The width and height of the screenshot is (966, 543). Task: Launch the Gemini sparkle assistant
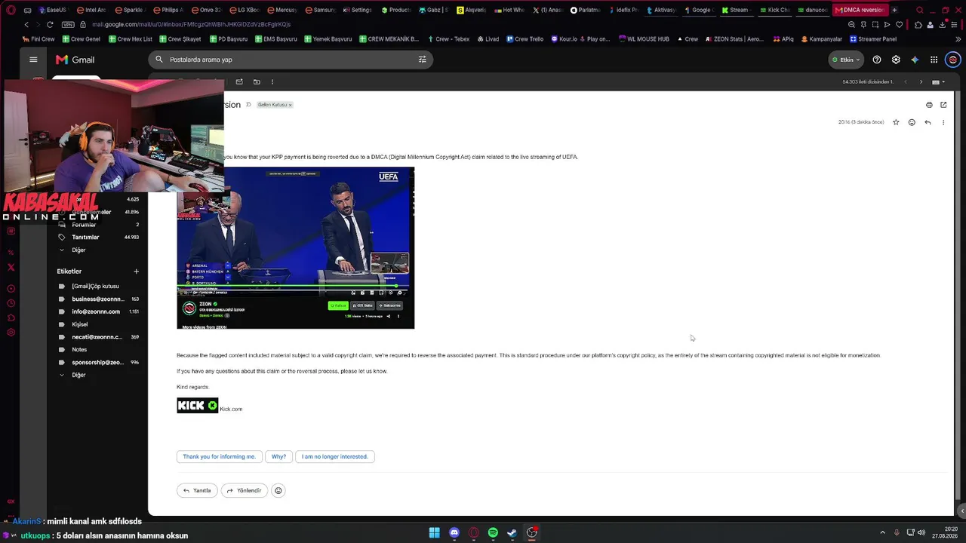click(915, 60)
